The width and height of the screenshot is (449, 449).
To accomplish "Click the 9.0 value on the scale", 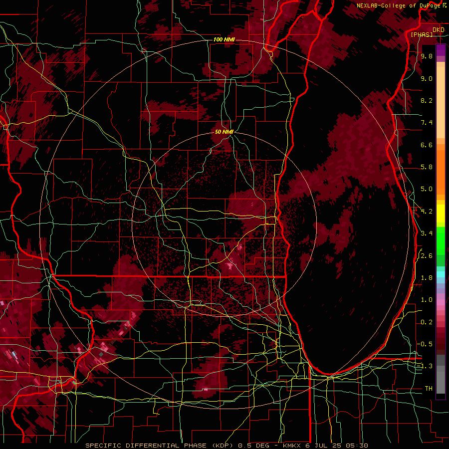I will tap(427, 78).
